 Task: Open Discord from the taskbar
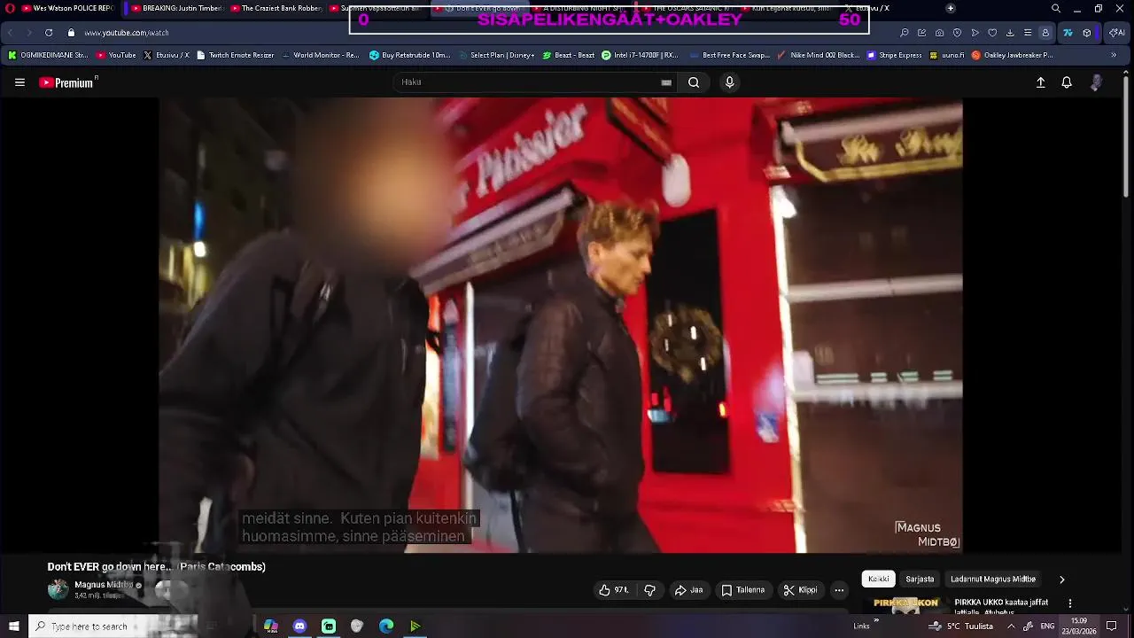299,626
